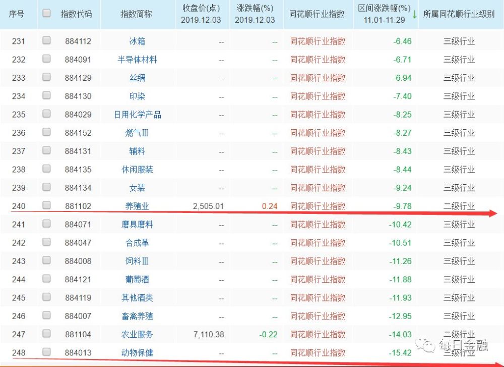Open the 休闲服装 index link
The image size is (504, 367).
[137, 170]
